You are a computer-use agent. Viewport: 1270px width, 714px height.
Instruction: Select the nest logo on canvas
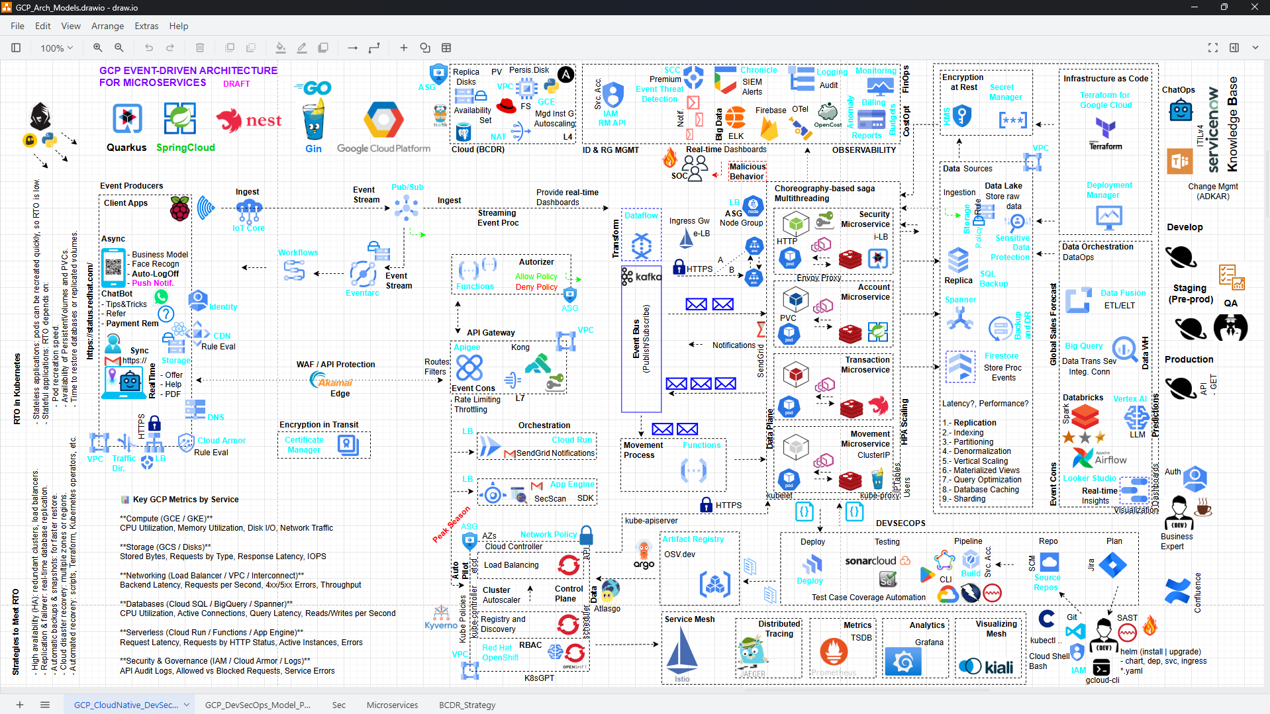coord(249,120)
